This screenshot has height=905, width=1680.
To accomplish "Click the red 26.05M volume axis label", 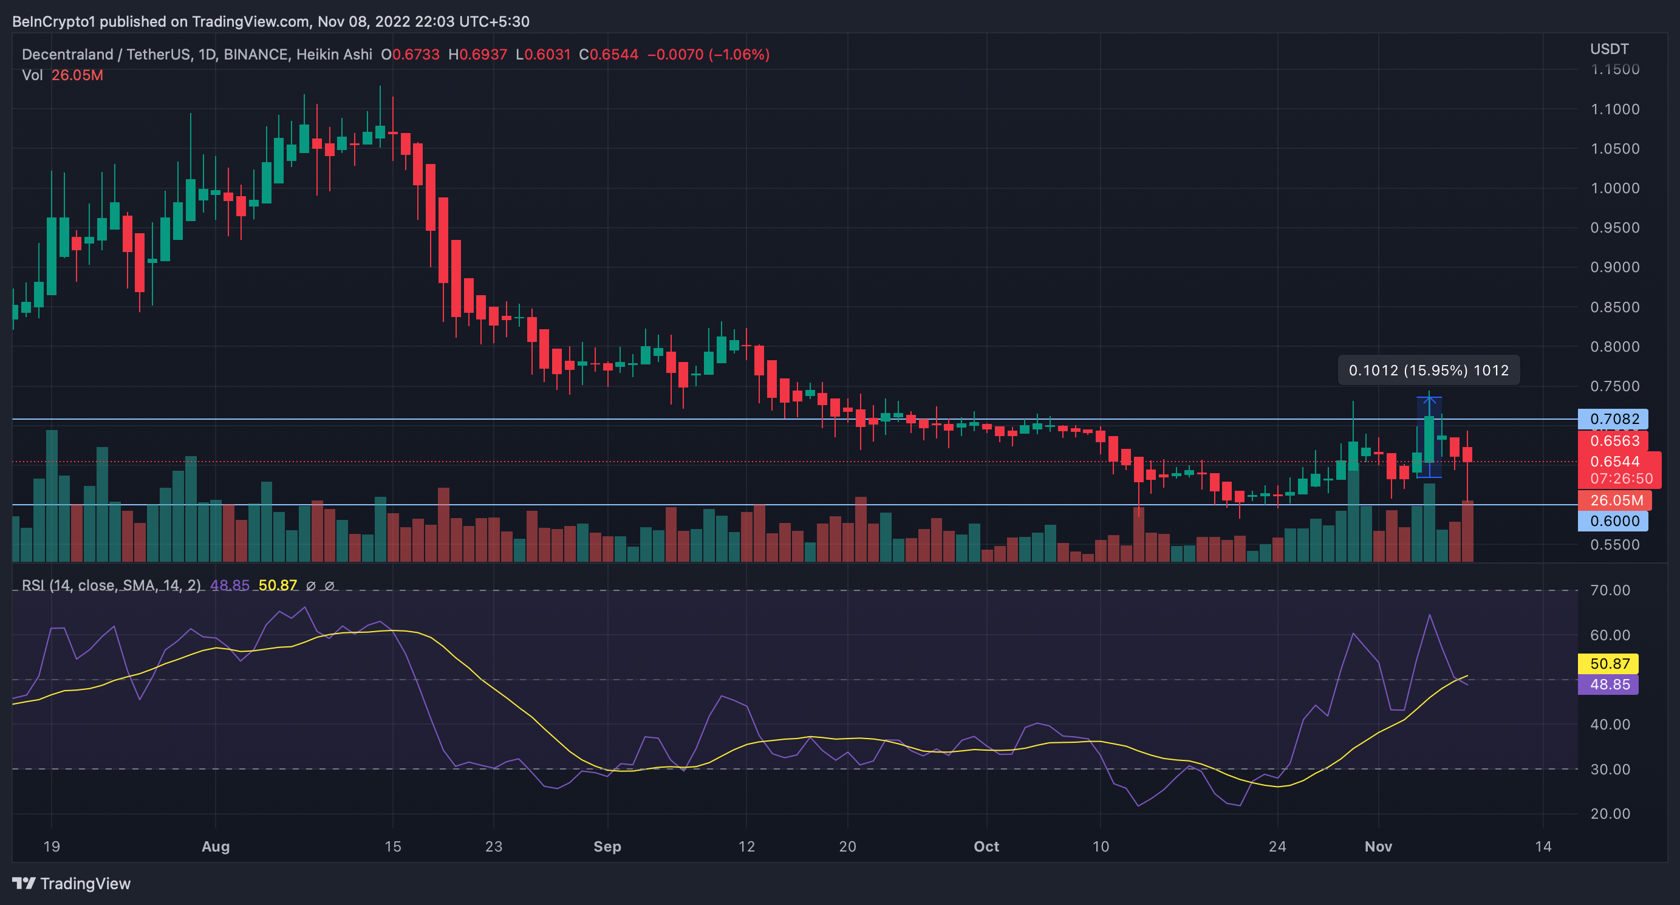I will pos(1615,500).
